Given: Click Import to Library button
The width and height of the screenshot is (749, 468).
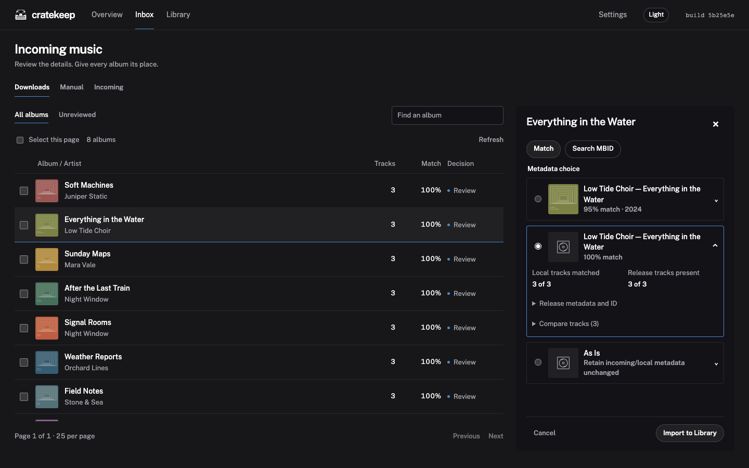Looking at the screenshot, I should click(x=690, y=433).
